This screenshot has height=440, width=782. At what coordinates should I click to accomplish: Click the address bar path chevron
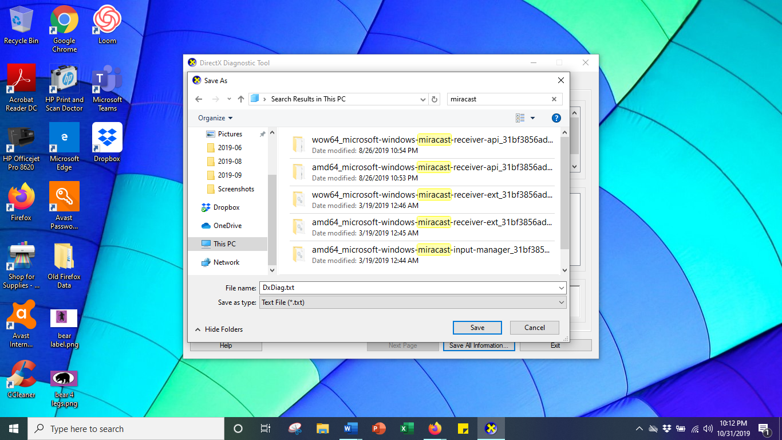[264, 99]
